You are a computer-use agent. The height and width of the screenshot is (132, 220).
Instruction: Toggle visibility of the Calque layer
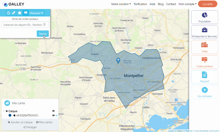54,111
